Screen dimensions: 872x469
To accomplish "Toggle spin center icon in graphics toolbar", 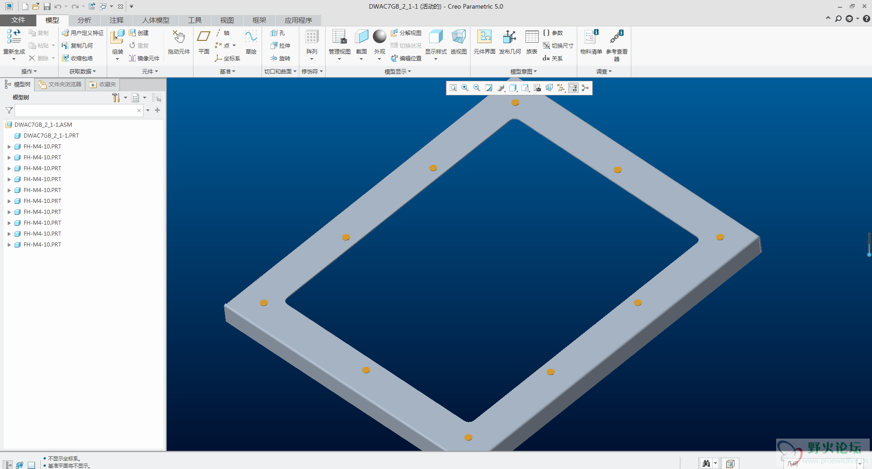I will point(585,88).
